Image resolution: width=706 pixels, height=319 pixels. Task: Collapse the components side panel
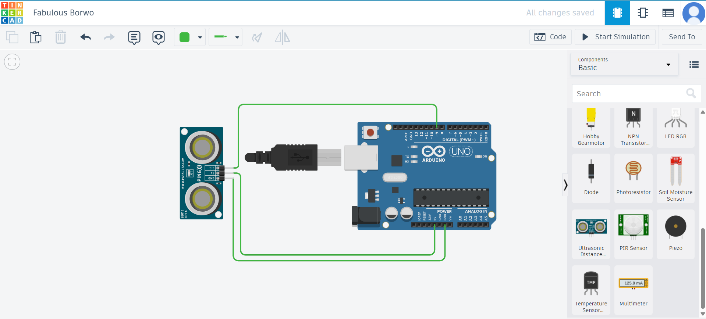click(x=565, y=185)
